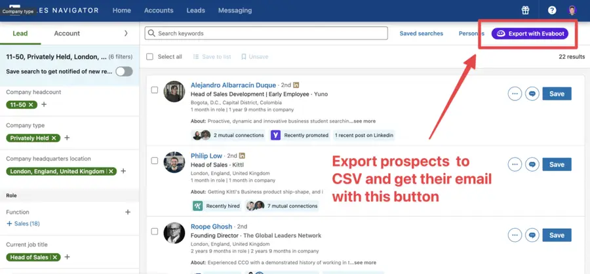The image size is (590, 274).
Task: Click The Global Leaders Network company name
Action: coord(282,235)
